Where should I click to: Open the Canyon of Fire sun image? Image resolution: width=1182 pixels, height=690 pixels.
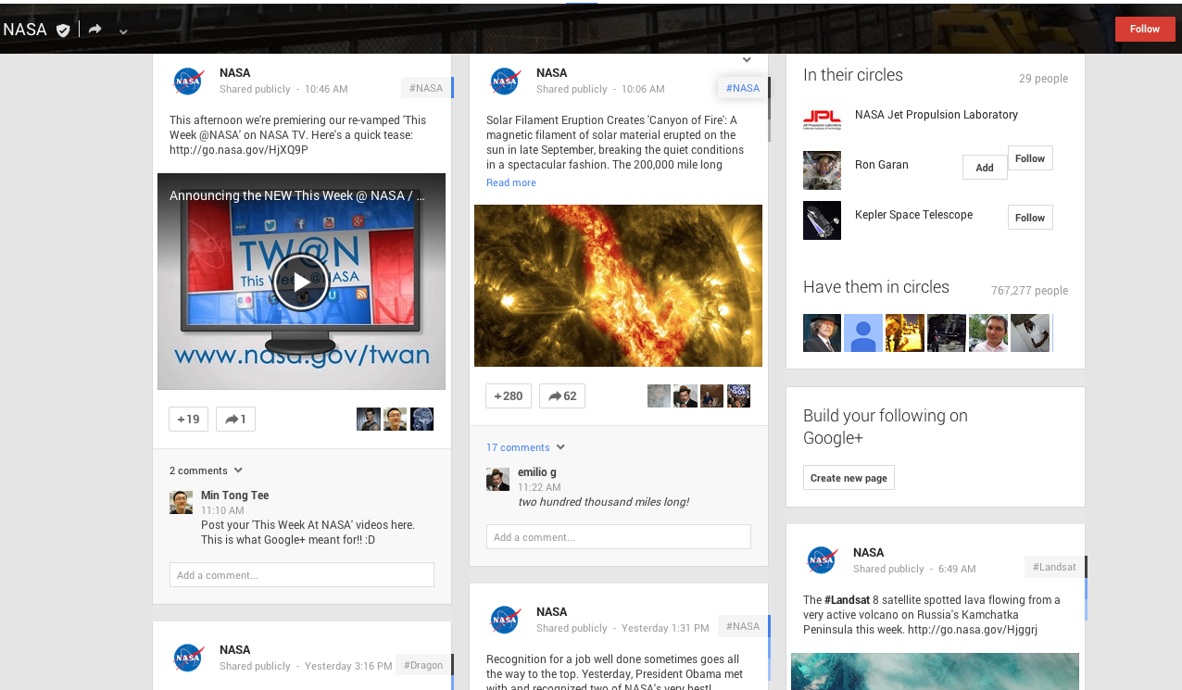pyautogui.click(x=618, y=285)
